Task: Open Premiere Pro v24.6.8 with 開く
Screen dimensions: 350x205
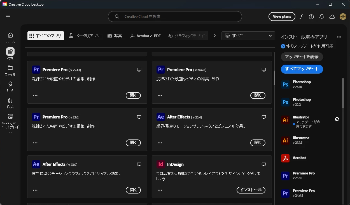Action: click(x=258, y=95)
